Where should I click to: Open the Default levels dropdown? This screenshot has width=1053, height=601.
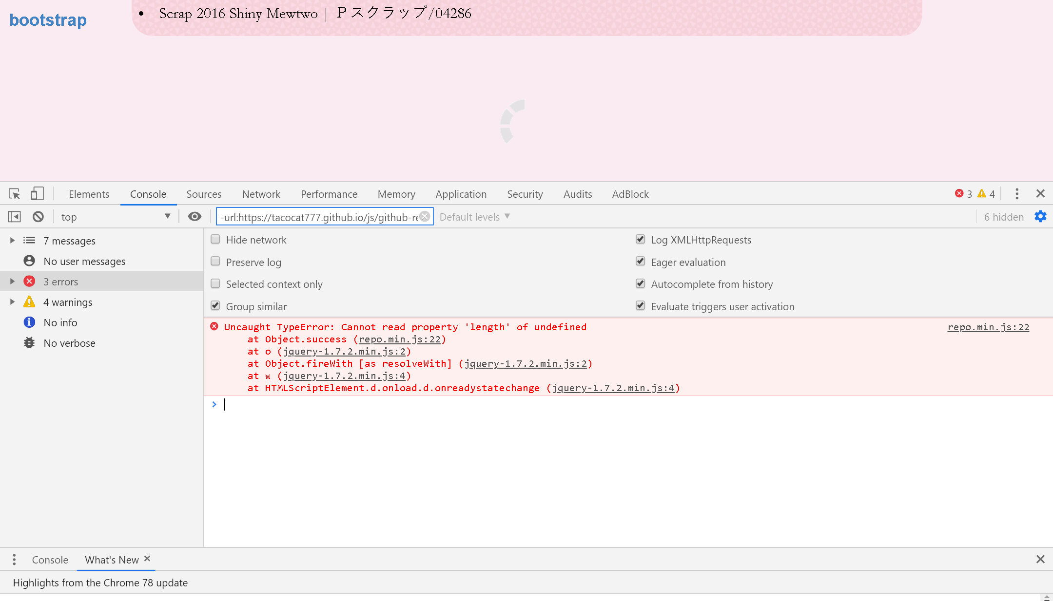pos(473,216)
